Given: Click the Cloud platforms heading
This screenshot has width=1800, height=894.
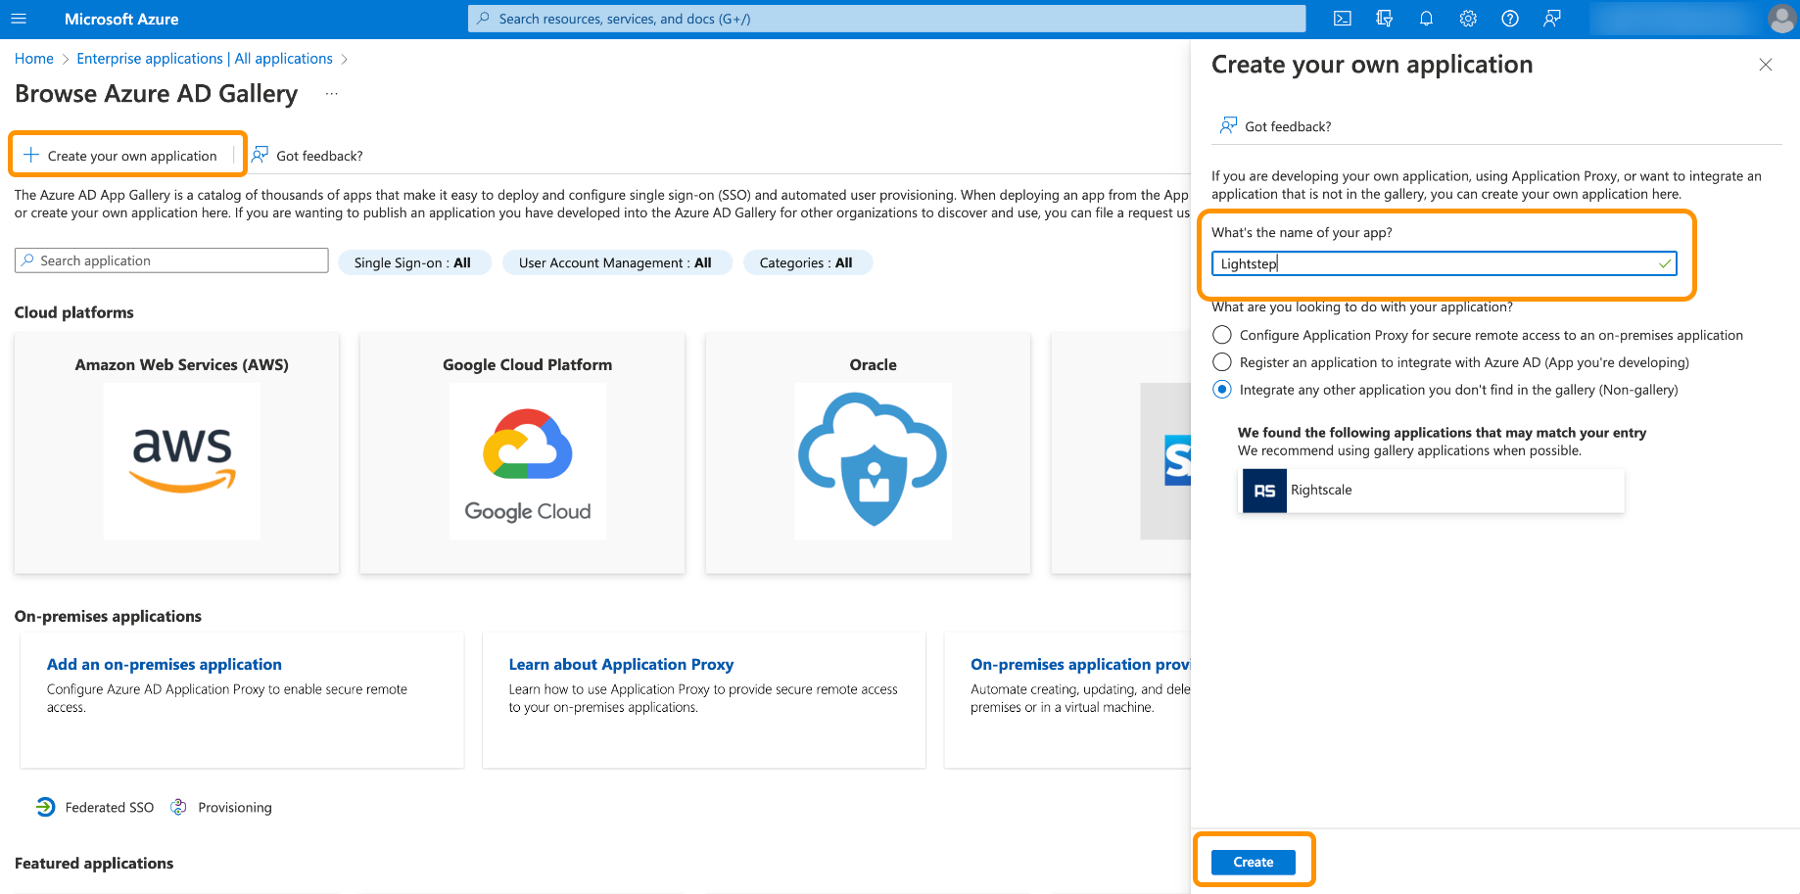Looking at the screenshot, I should [x=74, y=312].
